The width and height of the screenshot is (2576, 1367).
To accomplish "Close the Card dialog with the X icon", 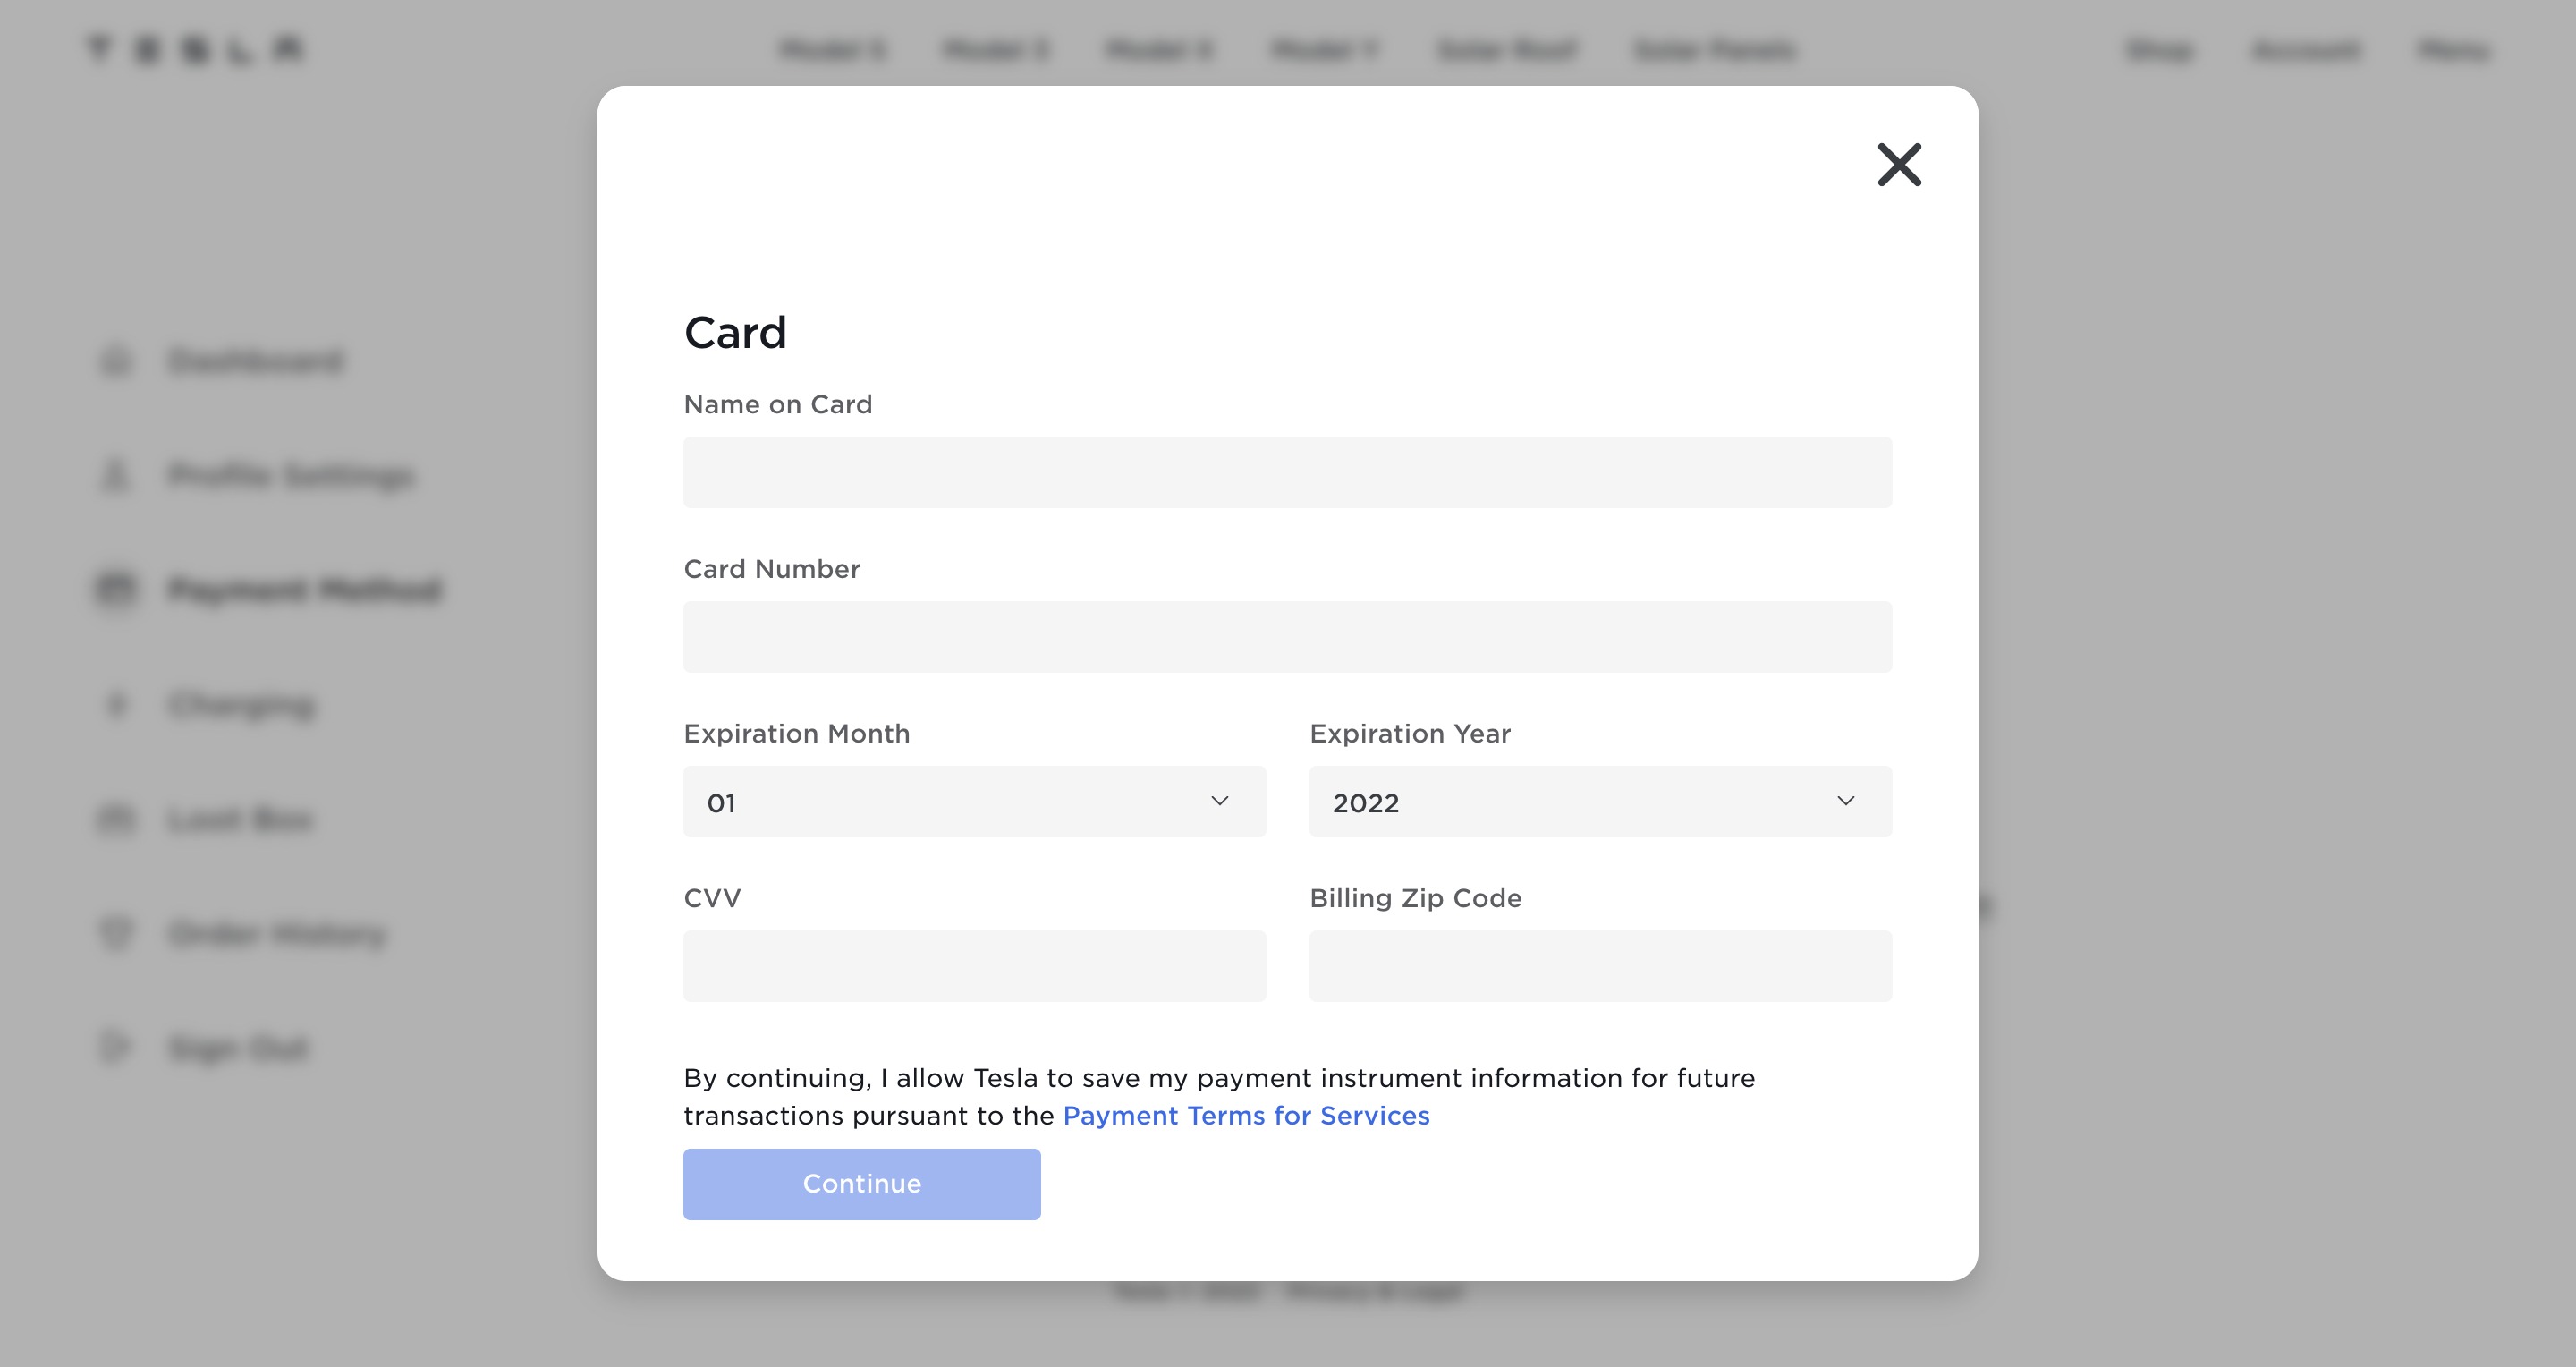I will [x=1899, y=165].
